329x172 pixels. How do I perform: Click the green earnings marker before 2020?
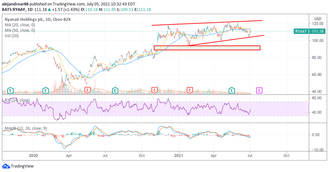point(10,90)
